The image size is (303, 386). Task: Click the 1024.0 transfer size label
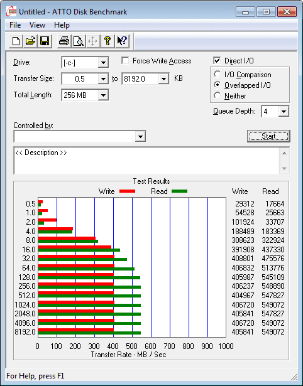[25, 305]
